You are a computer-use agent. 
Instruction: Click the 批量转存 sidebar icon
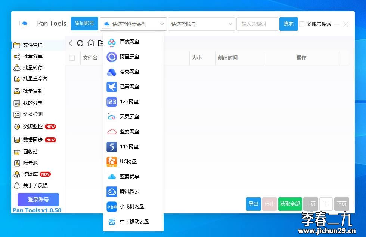17,68
